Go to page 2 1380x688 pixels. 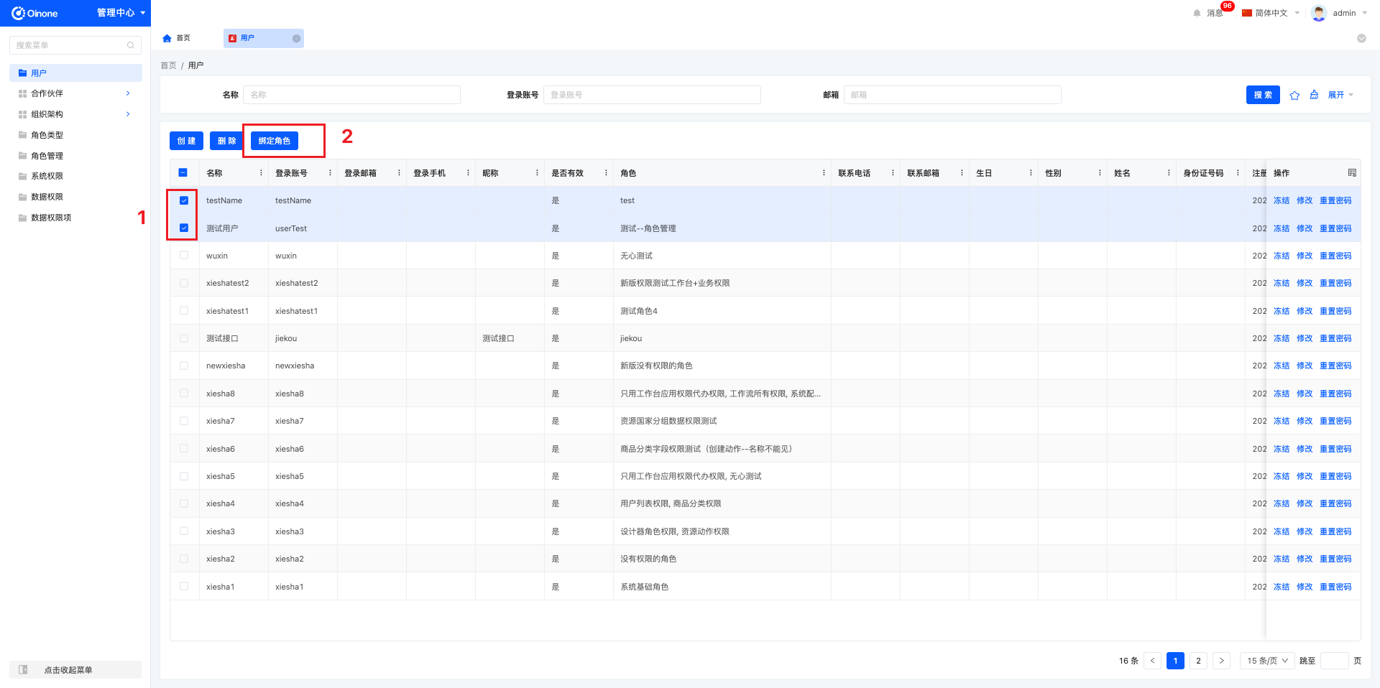pyautogui.click(x=1198, y=661)
